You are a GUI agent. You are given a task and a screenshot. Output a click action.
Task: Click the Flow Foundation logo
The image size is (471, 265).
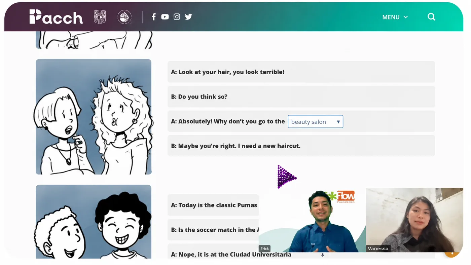341,196
